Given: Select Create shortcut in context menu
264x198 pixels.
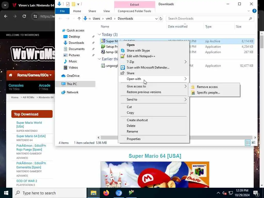Looking at the screenshot, I should [137, 120].
